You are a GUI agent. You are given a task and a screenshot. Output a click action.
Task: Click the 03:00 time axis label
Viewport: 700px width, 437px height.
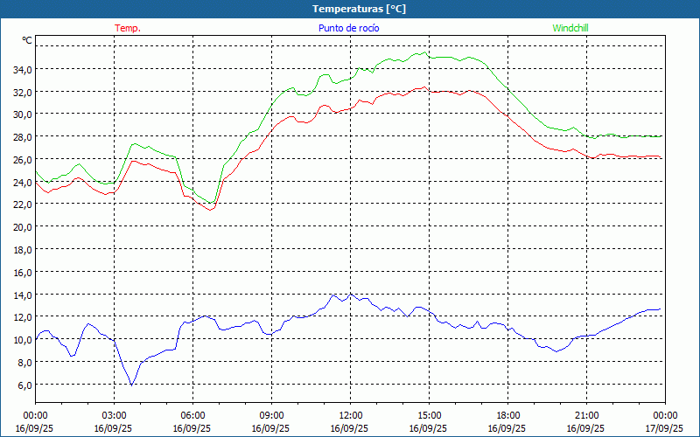pyautogui.click(x=114, y=415)
